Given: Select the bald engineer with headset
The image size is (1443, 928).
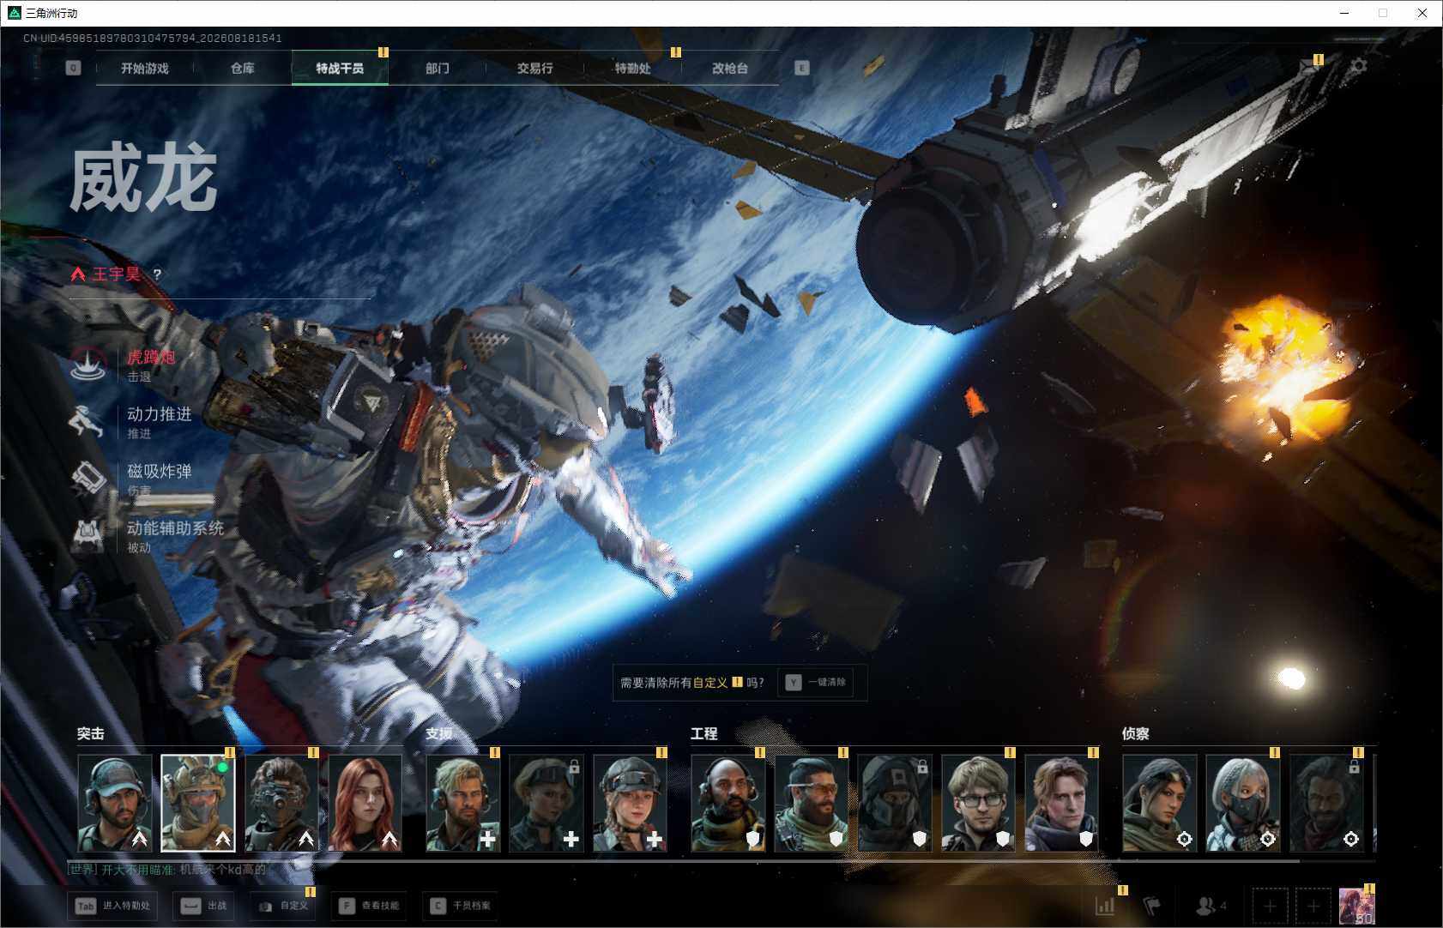Looking at the screenshot, I should tap(728, 803).
